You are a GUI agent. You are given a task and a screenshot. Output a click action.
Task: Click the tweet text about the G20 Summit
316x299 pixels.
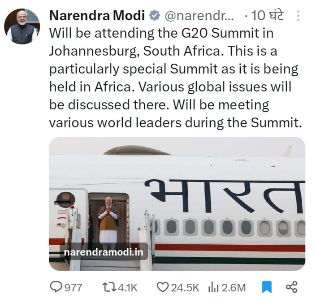point(175,77)
